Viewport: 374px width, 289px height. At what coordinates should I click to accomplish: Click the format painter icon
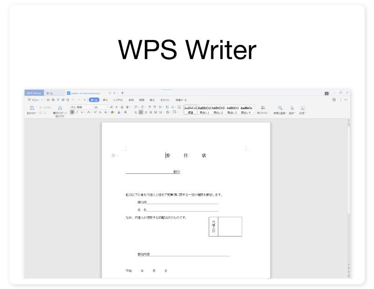pos(60,108)
